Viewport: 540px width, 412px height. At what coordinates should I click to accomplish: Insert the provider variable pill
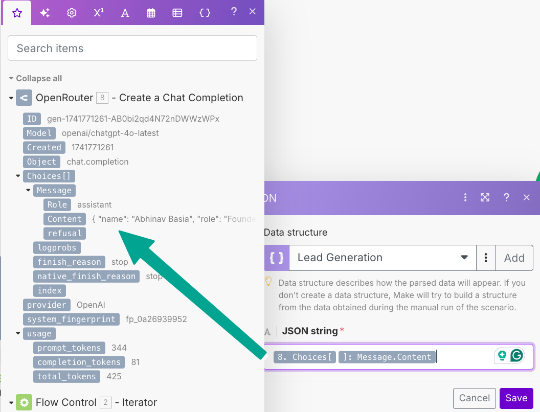click(47, 305)
